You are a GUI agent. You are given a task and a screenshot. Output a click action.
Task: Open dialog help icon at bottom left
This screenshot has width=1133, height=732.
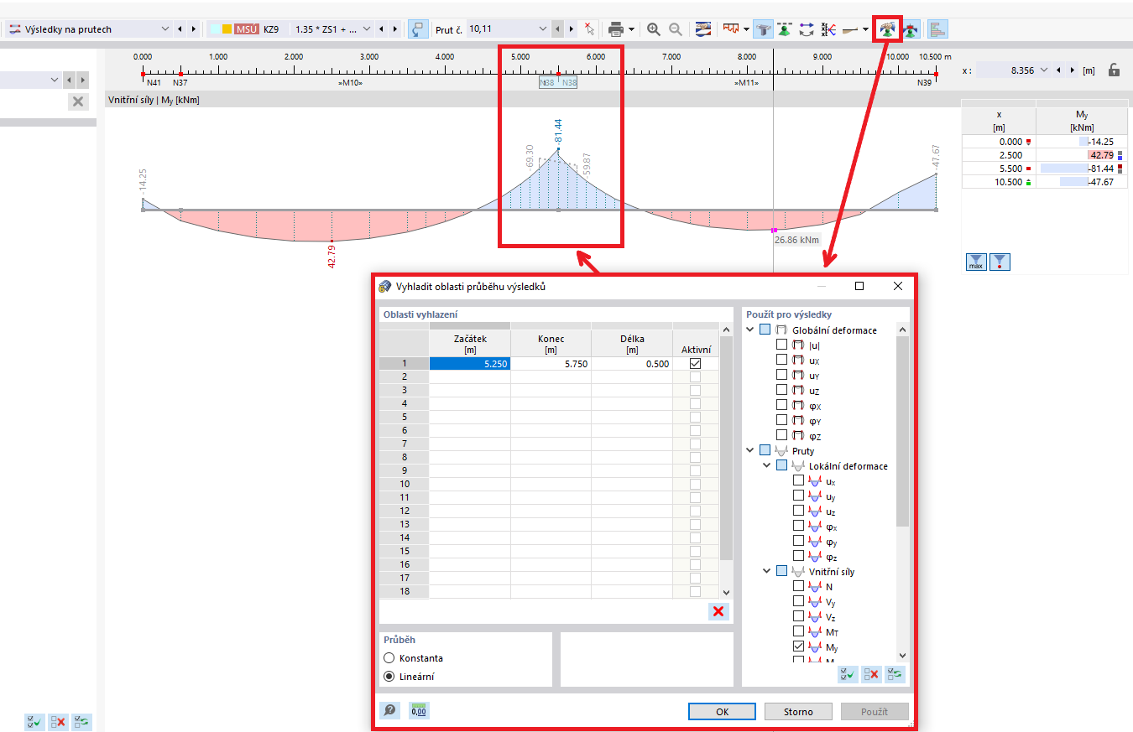(x=390, y=711)
